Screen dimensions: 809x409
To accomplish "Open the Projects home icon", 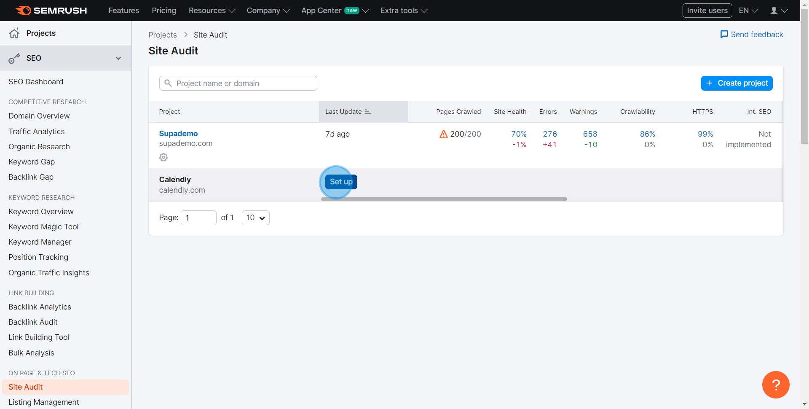I will pos(14,33).
